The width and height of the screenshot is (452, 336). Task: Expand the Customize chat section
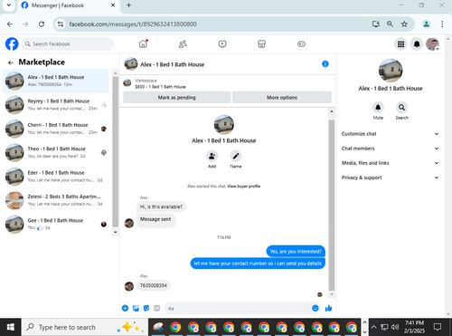(390, 134)
